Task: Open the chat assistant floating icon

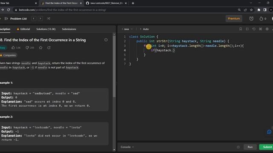Action: pos(269,132)
